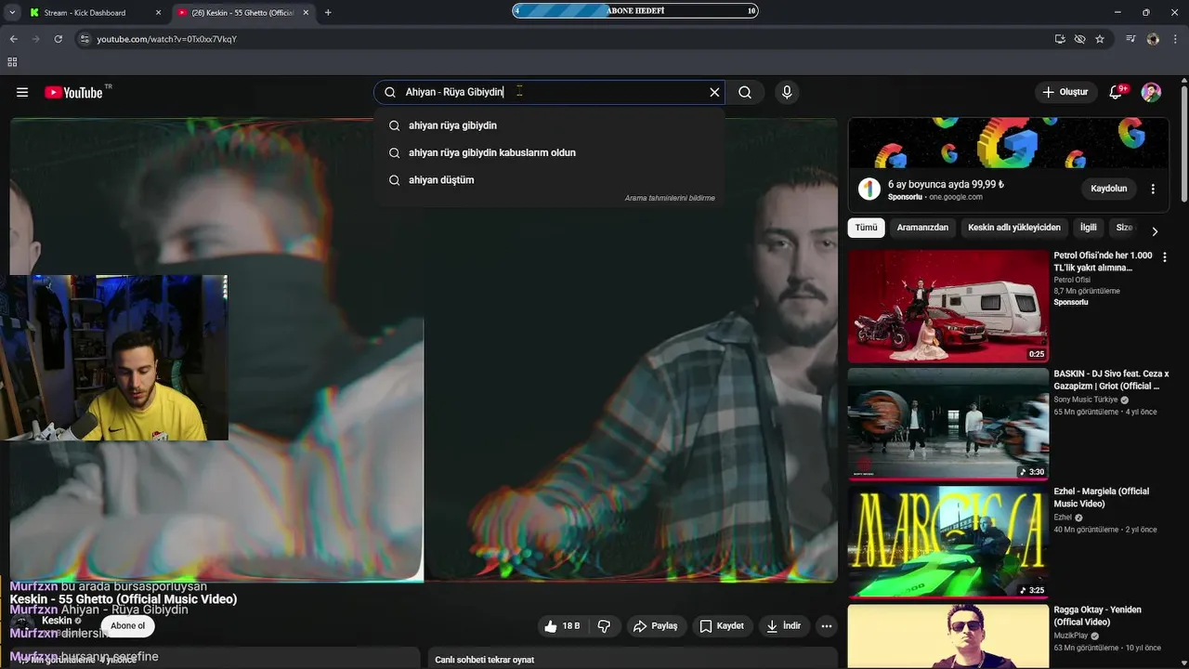Screen dimensions: 1189x669
Task: Toggle crossed-eye privacy icon in address bar
Action: [1079, 39]
